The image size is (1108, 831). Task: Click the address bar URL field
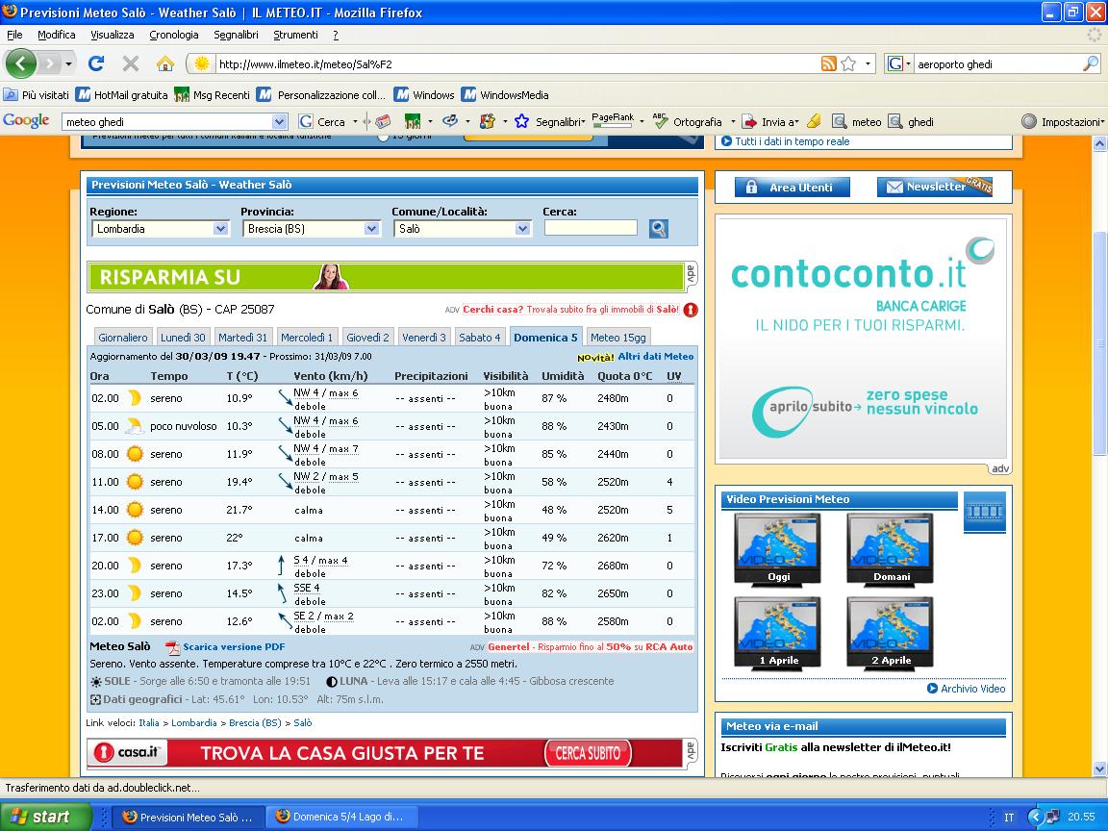[516, 63]
